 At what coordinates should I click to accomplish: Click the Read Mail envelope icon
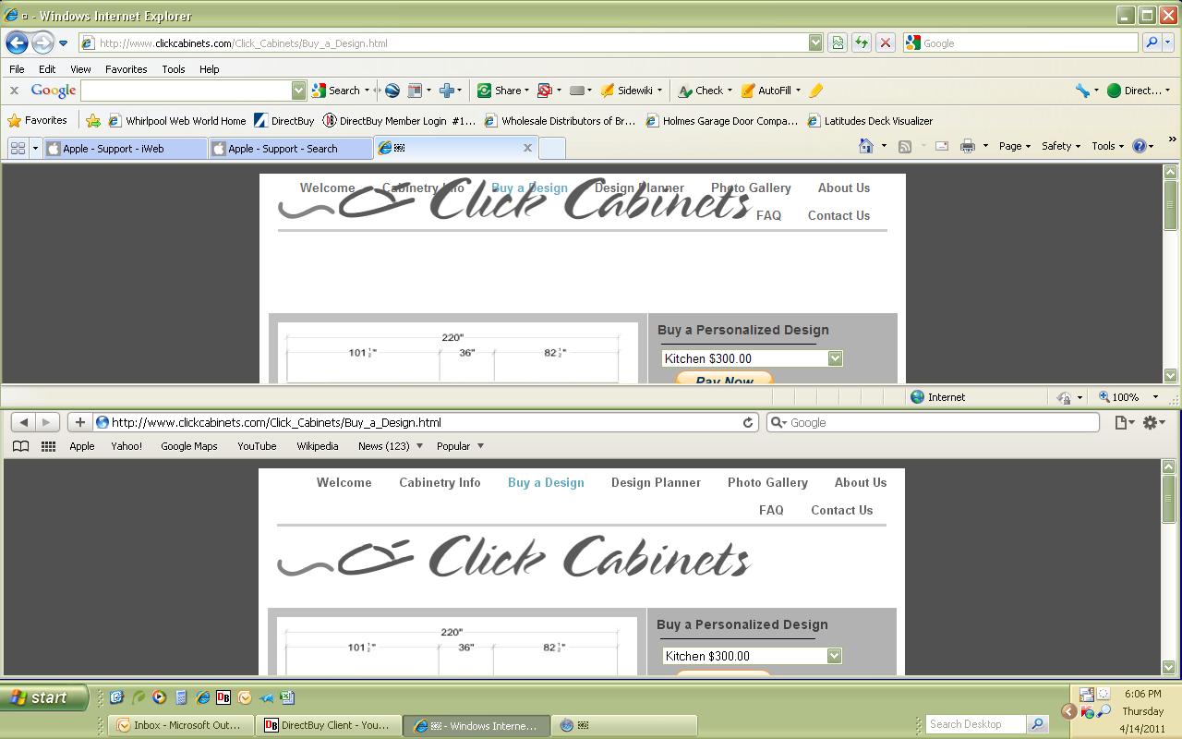coord(942,146)
